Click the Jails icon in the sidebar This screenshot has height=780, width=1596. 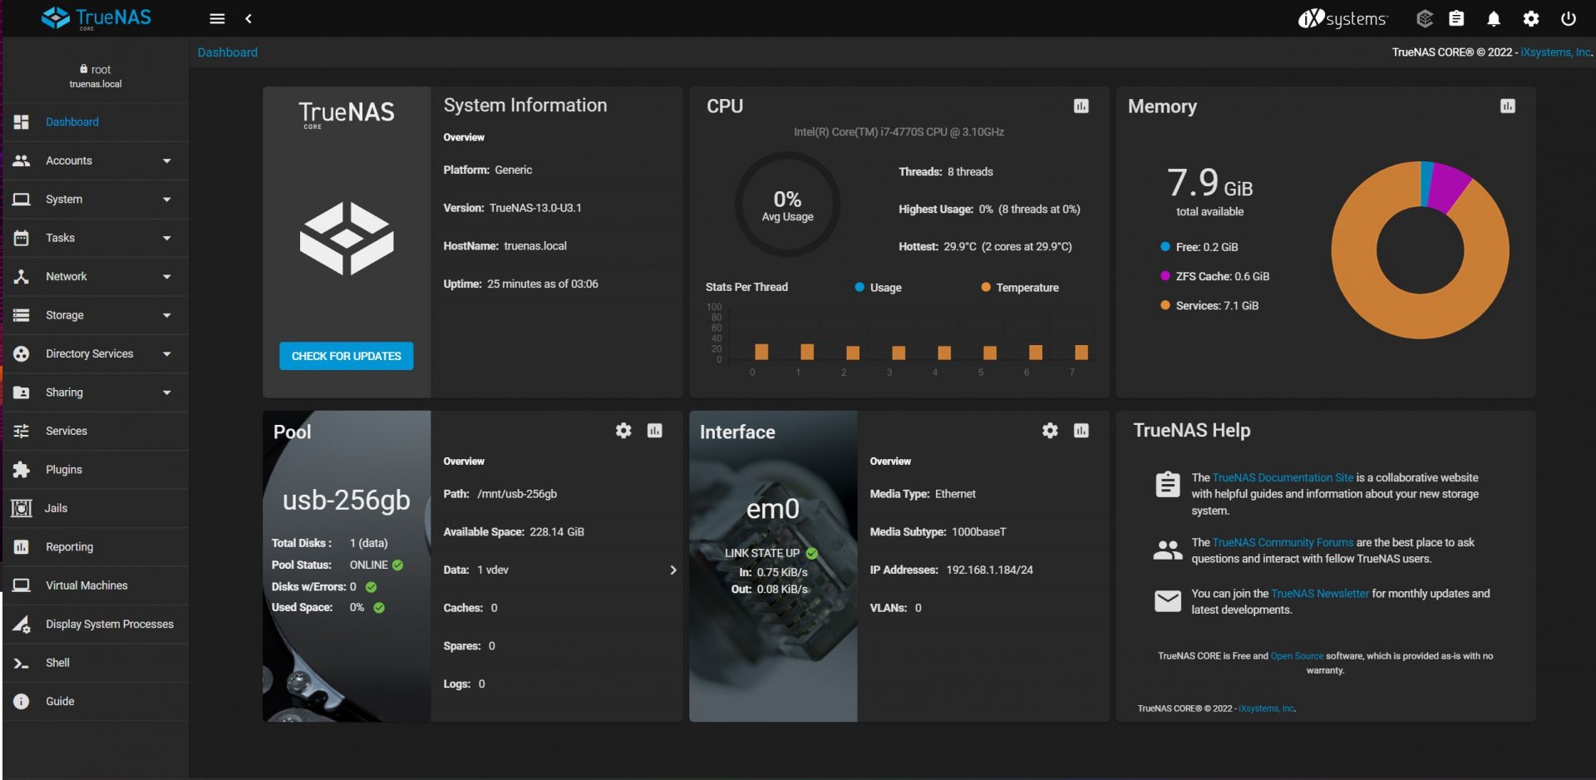click(x=22, y=508)
